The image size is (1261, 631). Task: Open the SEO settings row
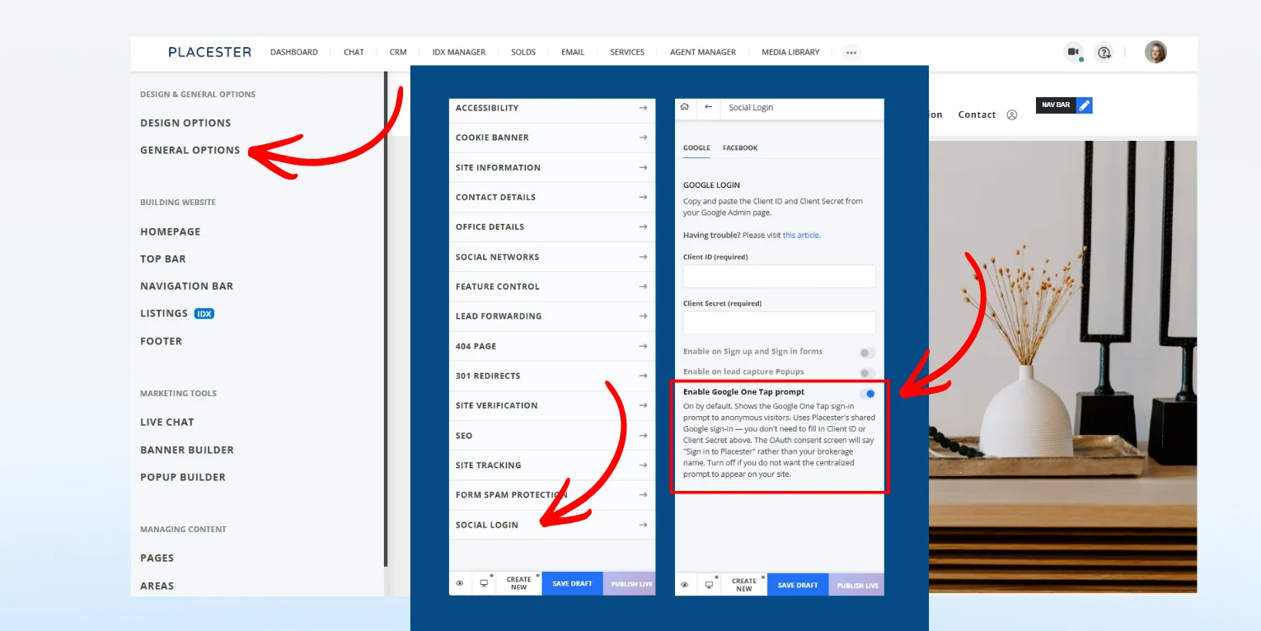pyautogui.click(x=552, y=436)
